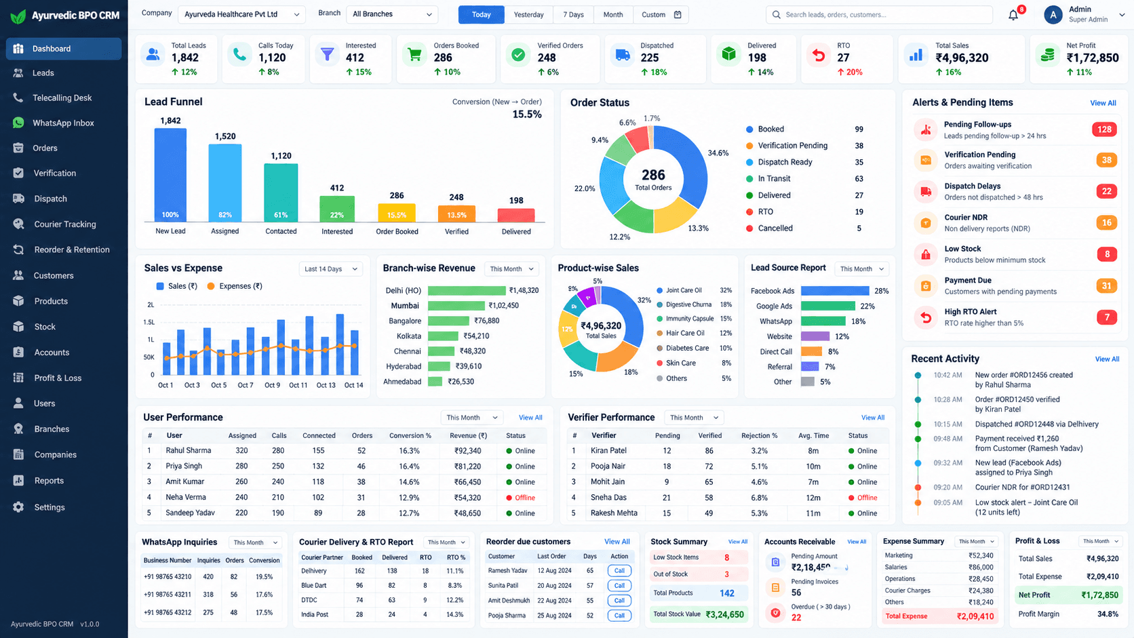Click the Joint Care Oil legend swatch

pos(659,290)
